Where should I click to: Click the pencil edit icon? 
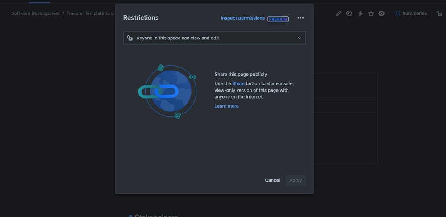tap(338, 13)
